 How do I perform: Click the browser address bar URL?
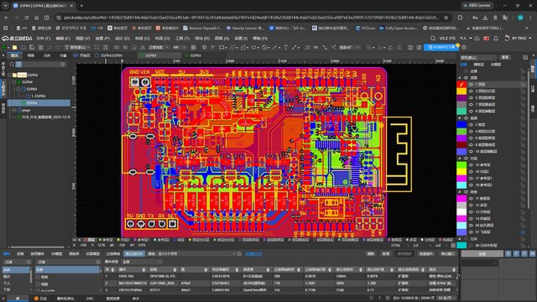point(252,18)
